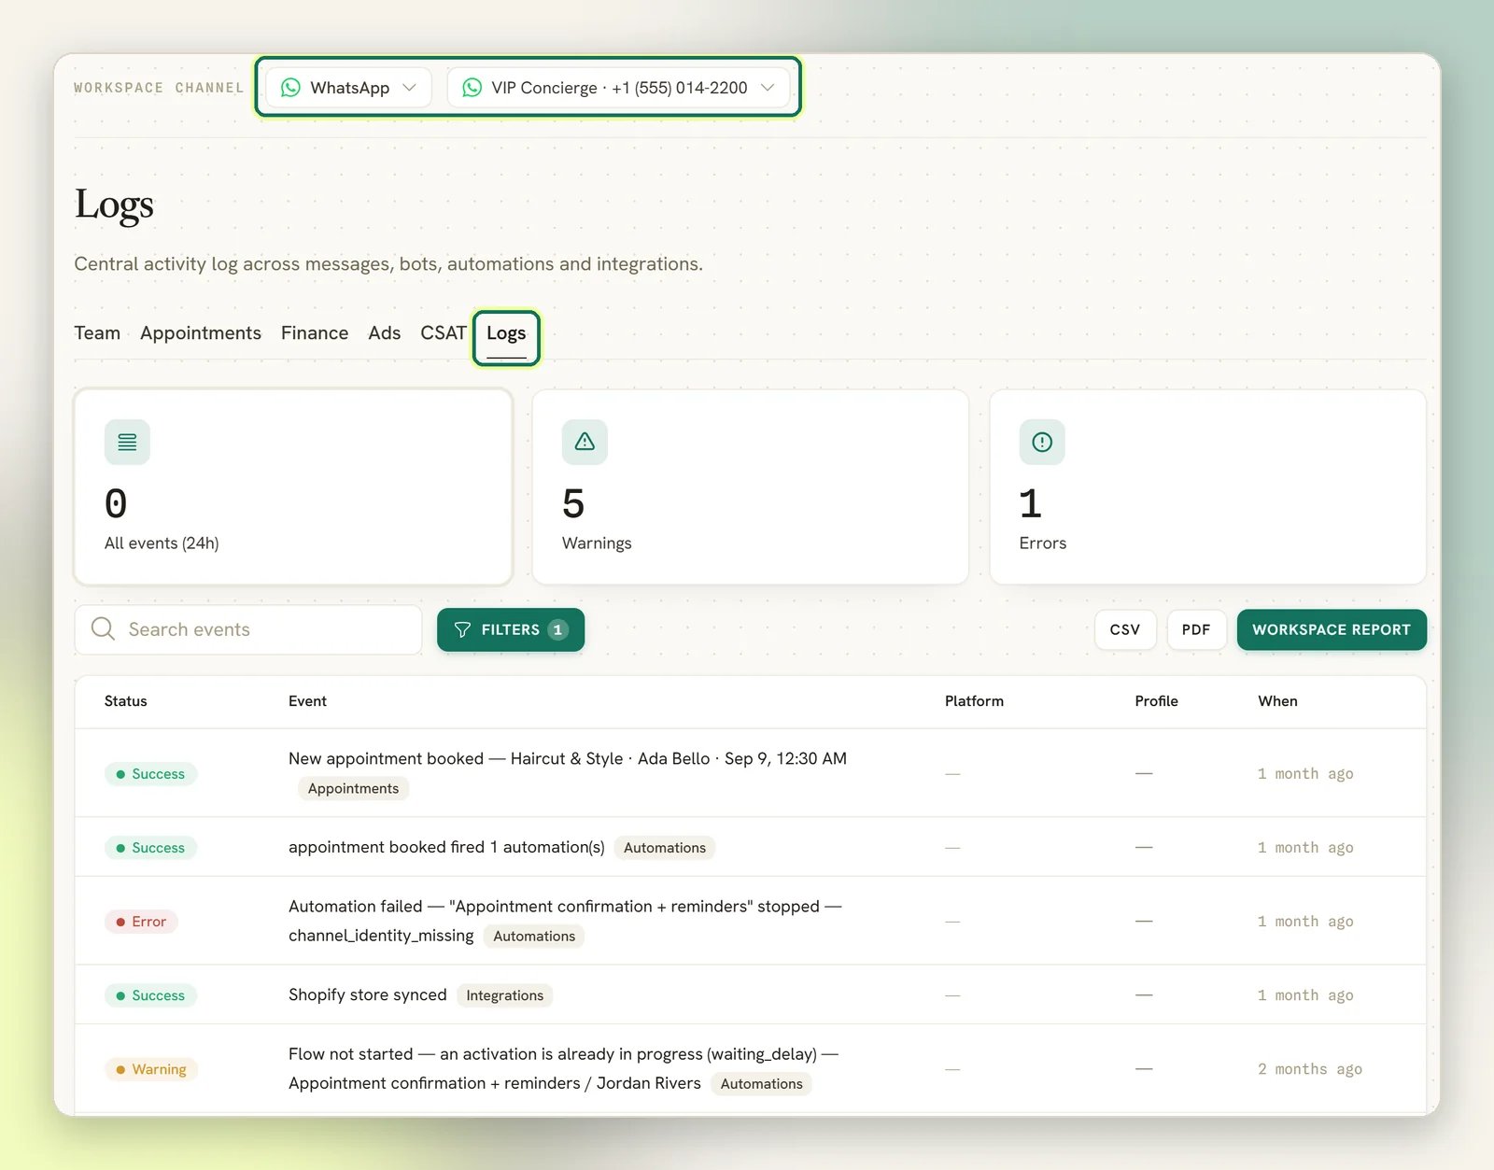Click the Profile column header
The height and width of the screenshot is (1170, 1494).
(x=1156, y=701)
